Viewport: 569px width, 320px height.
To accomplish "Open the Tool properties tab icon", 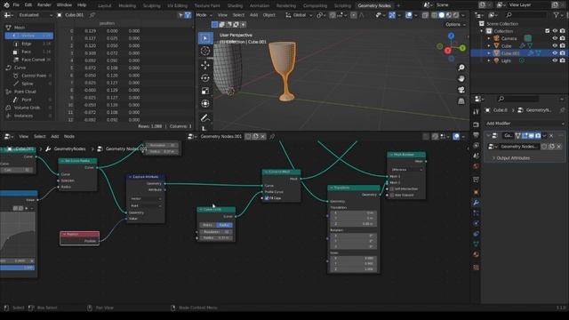I will 477,112.
